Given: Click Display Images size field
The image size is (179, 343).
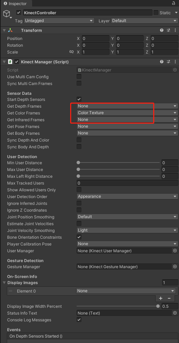Looking at the screenshot, I should [x=170, y=283].
